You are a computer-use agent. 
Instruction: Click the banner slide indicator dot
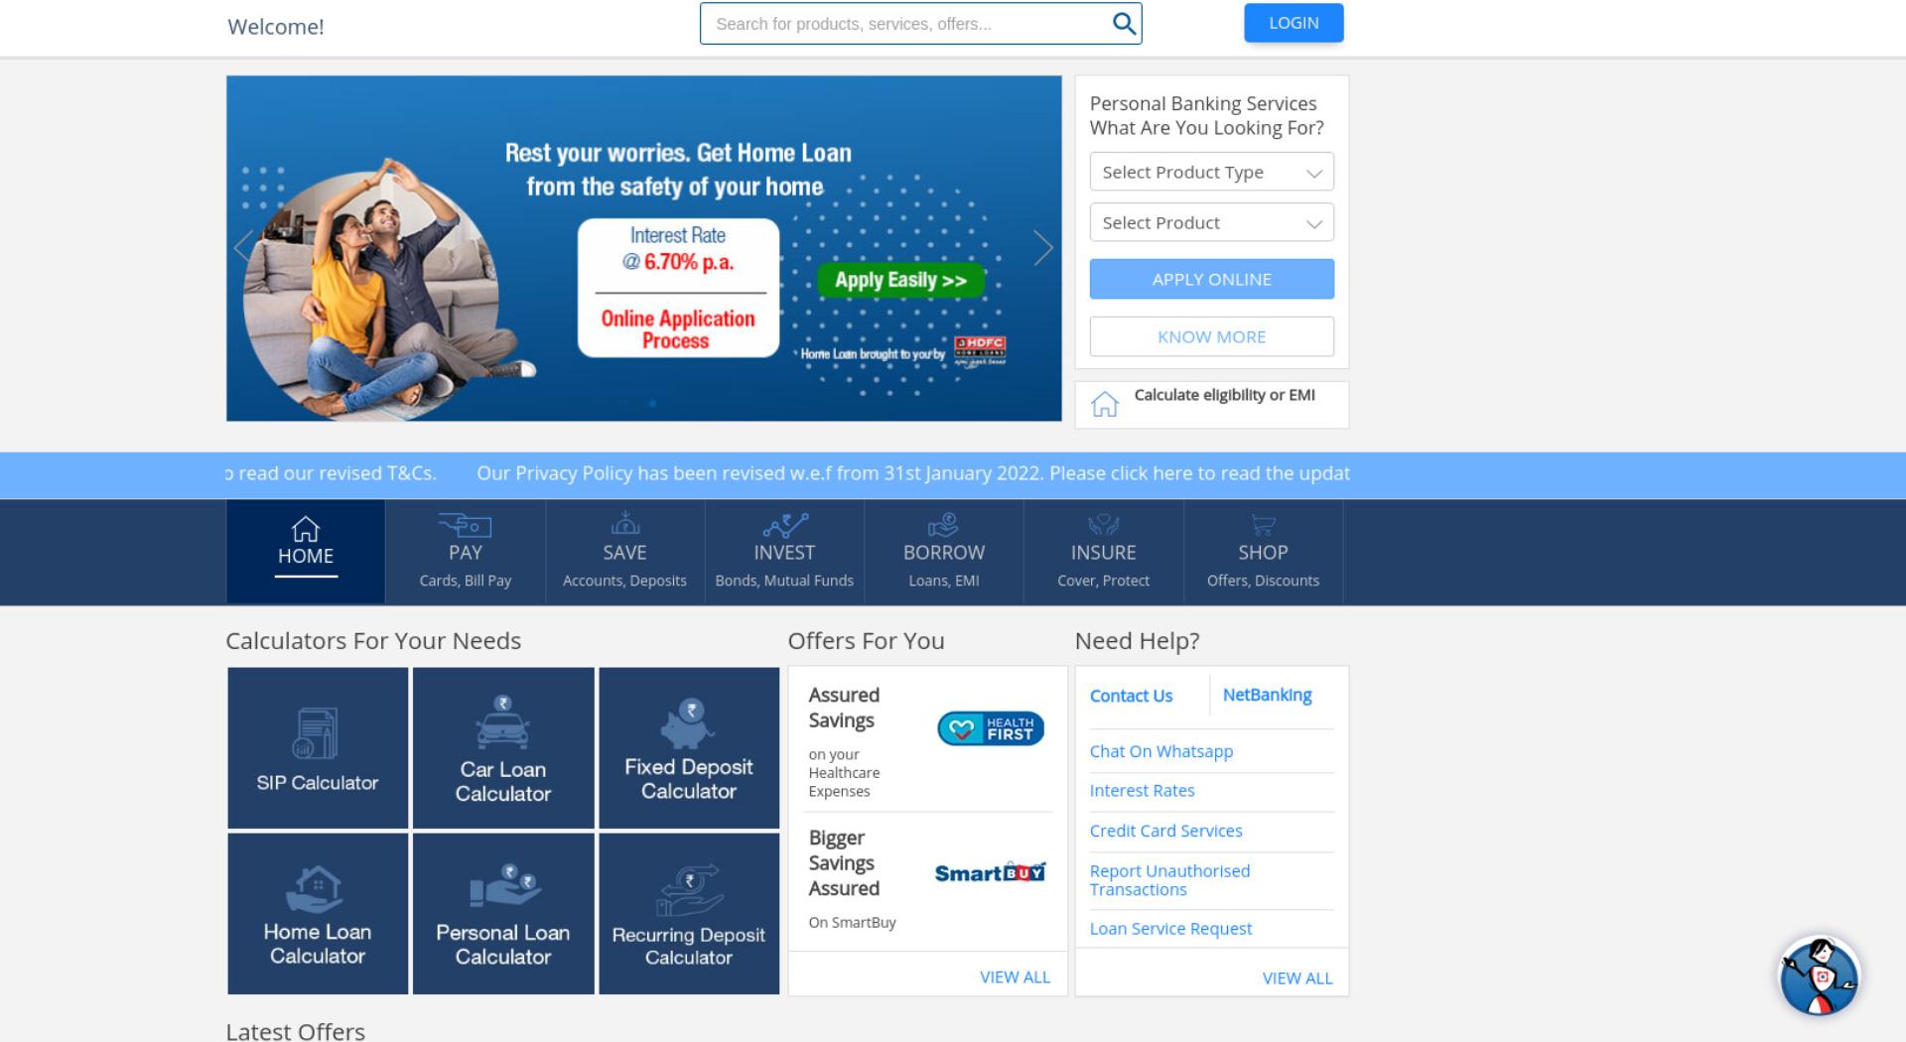pos(652,403)
